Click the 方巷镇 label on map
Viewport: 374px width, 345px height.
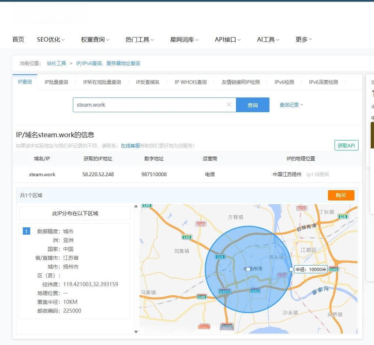point(236,217)
